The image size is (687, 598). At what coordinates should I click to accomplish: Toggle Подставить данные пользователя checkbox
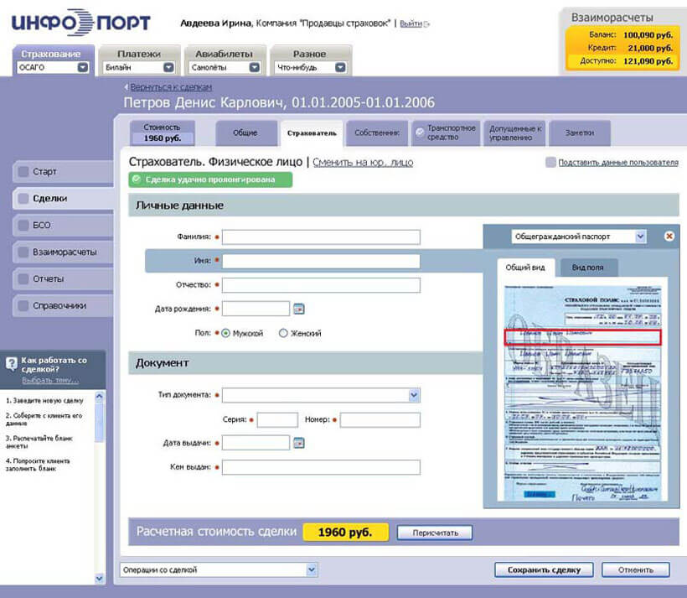click(550, 163)
